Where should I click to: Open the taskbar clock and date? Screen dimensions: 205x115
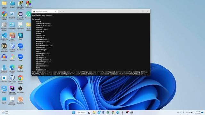click(x=198, y=112)
